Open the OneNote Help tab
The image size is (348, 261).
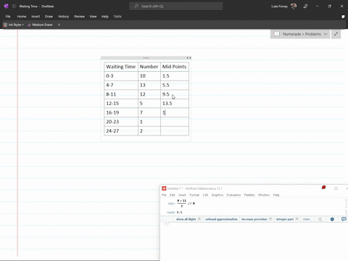[x=105, y=17]
